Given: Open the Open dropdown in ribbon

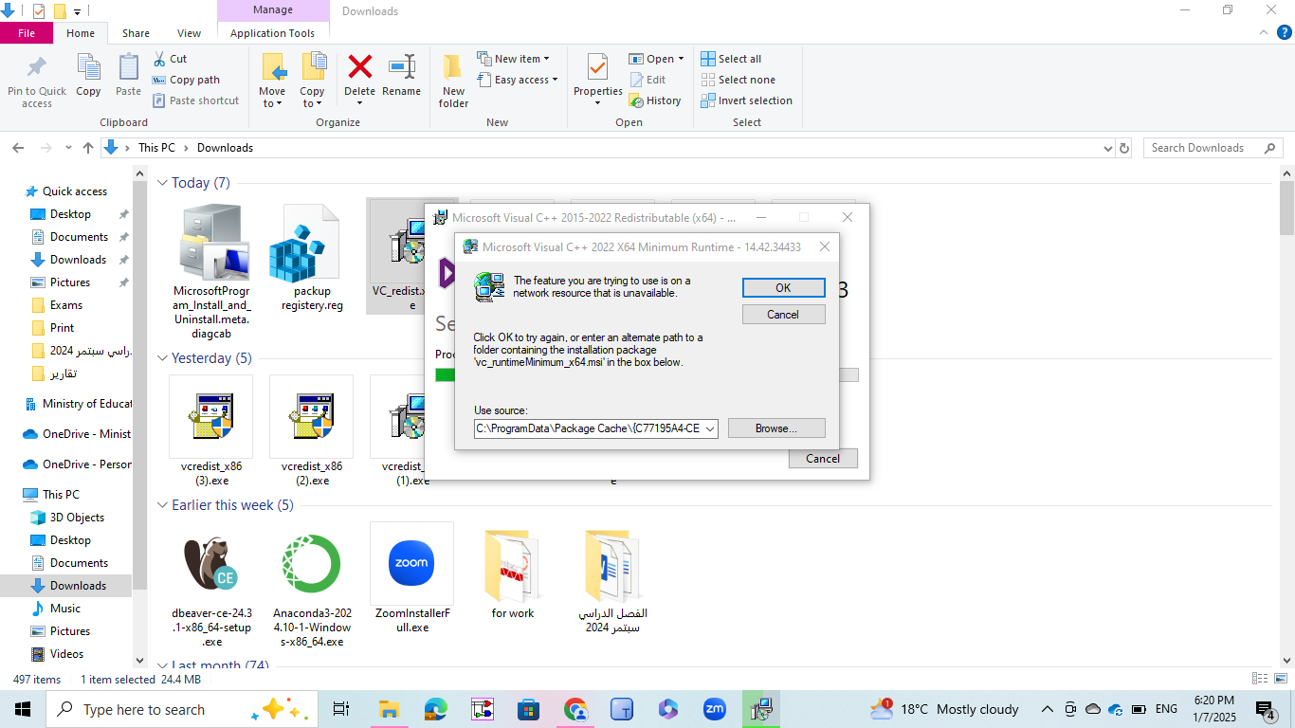Looking at the screenshot, I should (656, 59).
